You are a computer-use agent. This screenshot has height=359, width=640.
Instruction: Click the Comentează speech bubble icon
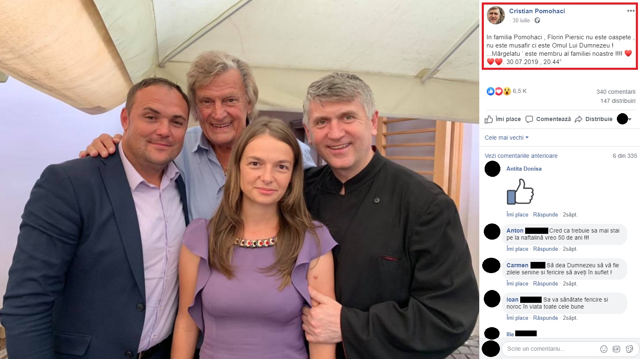coord(529,119)
